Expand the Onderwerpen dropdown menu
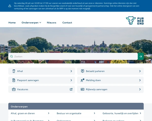 [31, 23]
